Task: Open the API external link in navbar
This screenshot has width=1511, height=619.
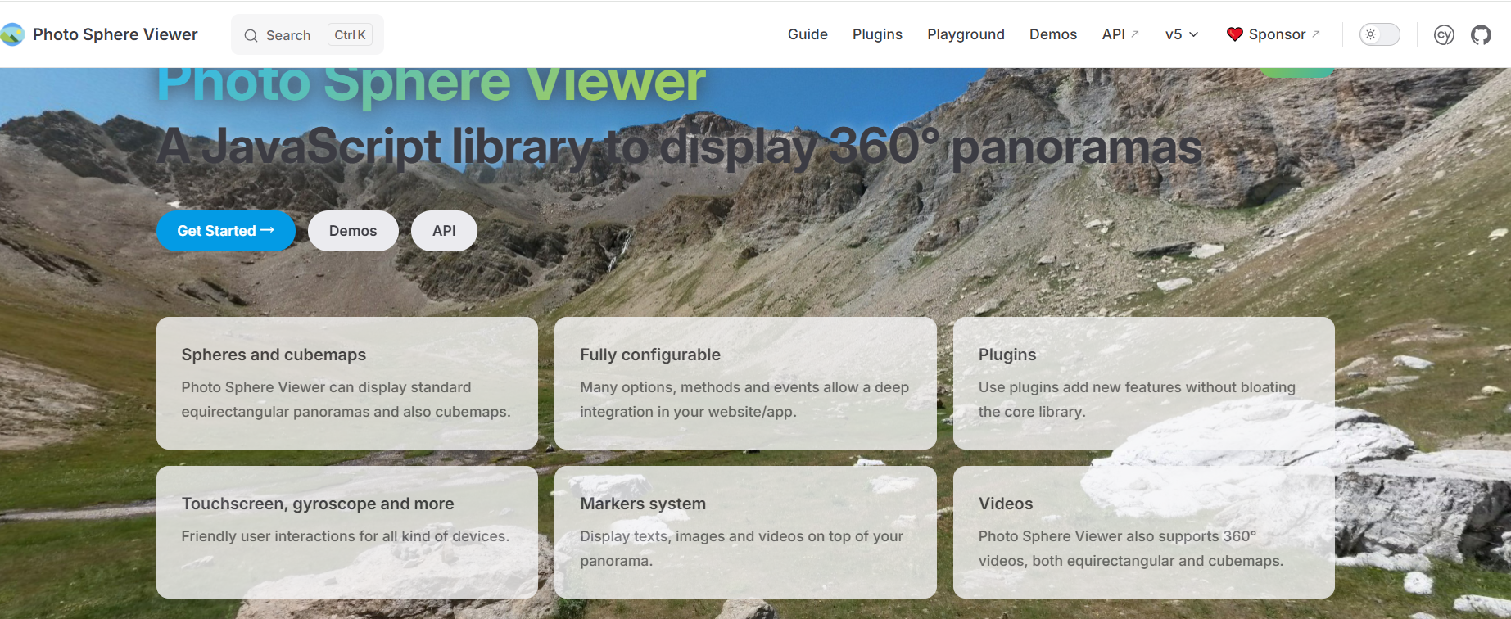Action: [1120, 34]
